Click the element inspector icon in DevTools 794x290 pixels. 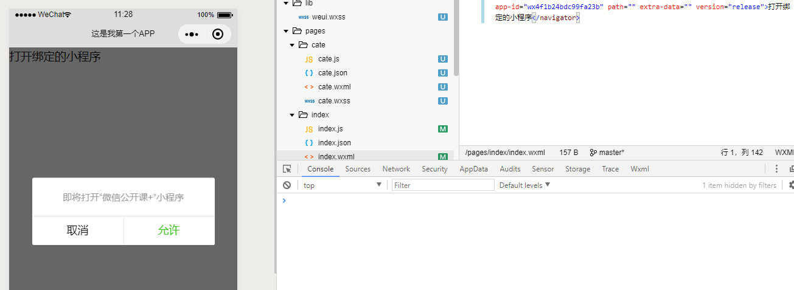point(287,169)
